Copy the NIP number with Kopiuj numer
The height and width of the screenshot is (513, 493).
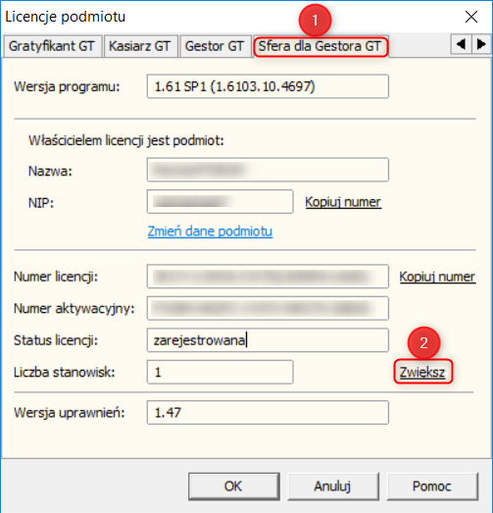343,202
